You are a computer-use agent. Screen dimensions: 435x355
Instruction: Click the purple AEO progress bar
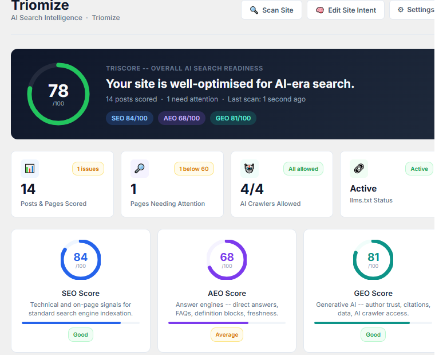[x=227, y=323]
